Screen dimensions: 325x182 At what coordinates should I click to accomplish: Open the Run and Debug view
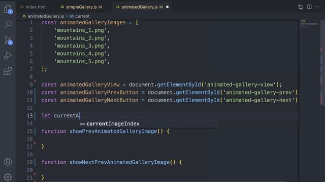pyautogui.click(x=8, y=56)
